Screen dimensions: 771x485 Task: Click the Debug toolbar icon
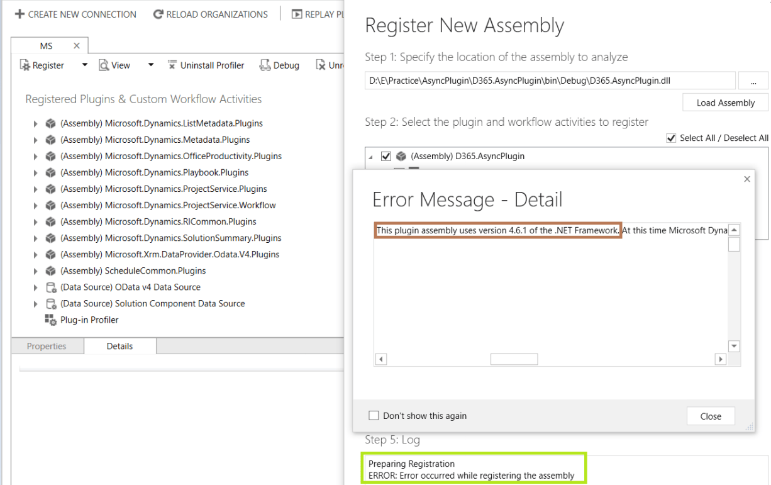pos(265,65)
